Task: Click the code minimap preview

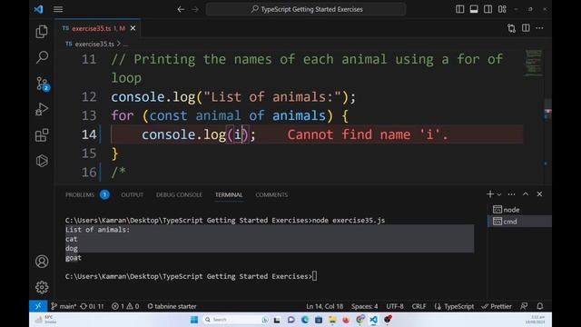Action: (x=533, y=63)
